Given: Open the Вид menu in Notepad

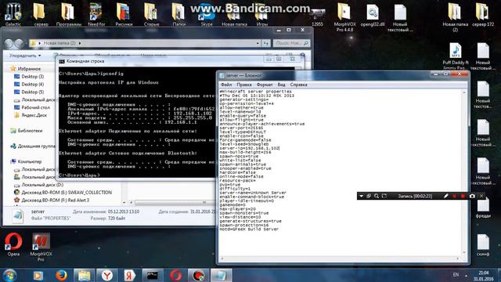Looking at the screenshot, I should [281, 85].
